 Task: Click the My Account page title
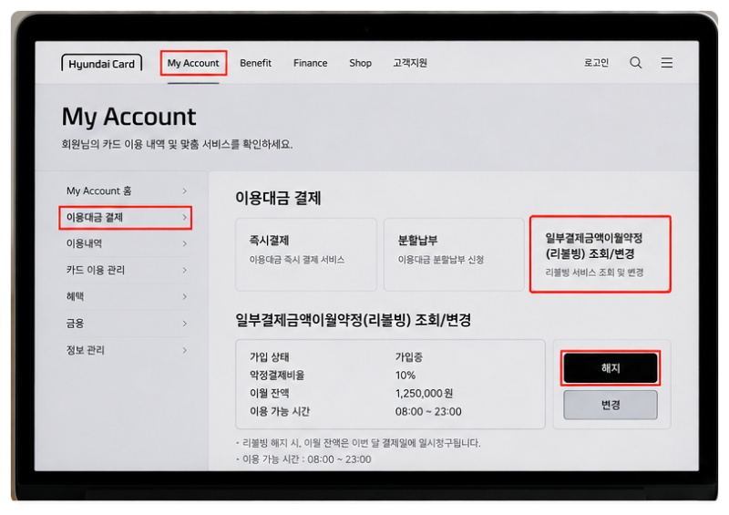click(x=128, y=117)
